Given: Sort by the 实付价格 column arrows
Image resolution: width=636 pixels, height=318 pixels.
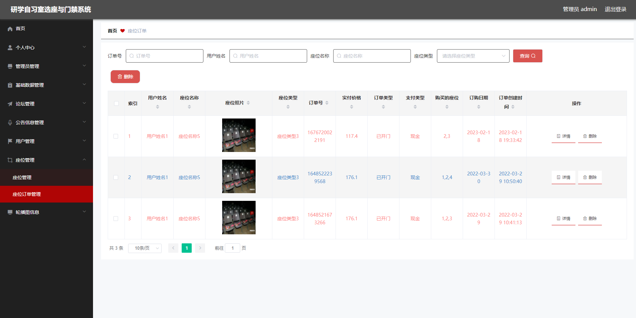Looking at the screenshot, I should pyautogui.click(x=352, y=107).
